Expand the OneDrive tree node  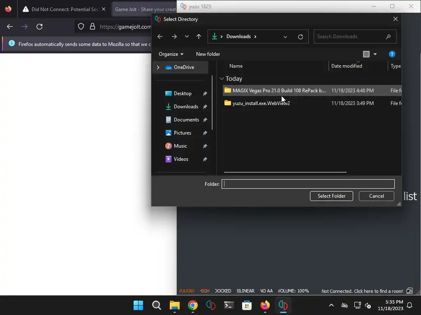pos(158,67)
